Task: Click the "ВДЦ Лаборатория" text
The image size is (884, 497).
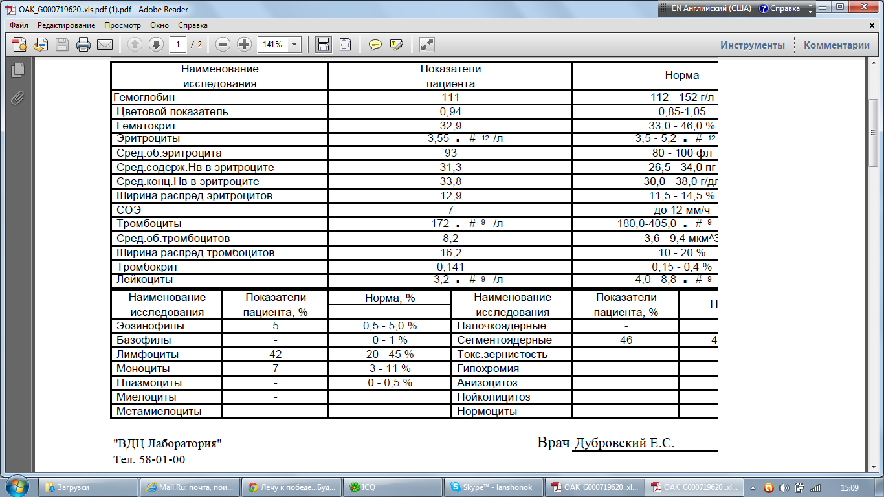Action: coord(168,444)
